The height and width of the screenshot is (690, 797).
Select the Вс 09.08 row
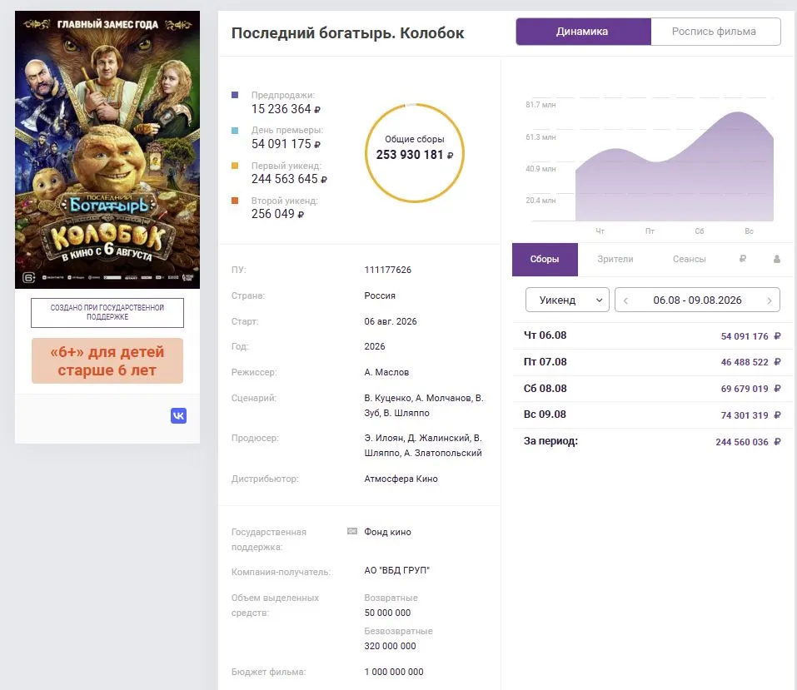[653, 415]
